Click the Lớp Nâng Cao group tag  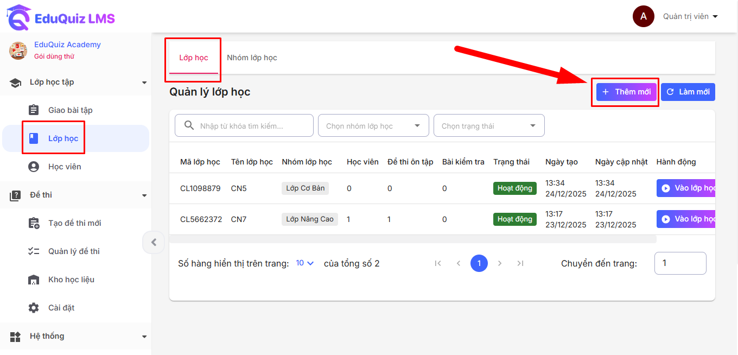pyautogui.click(x=310, y=219)
